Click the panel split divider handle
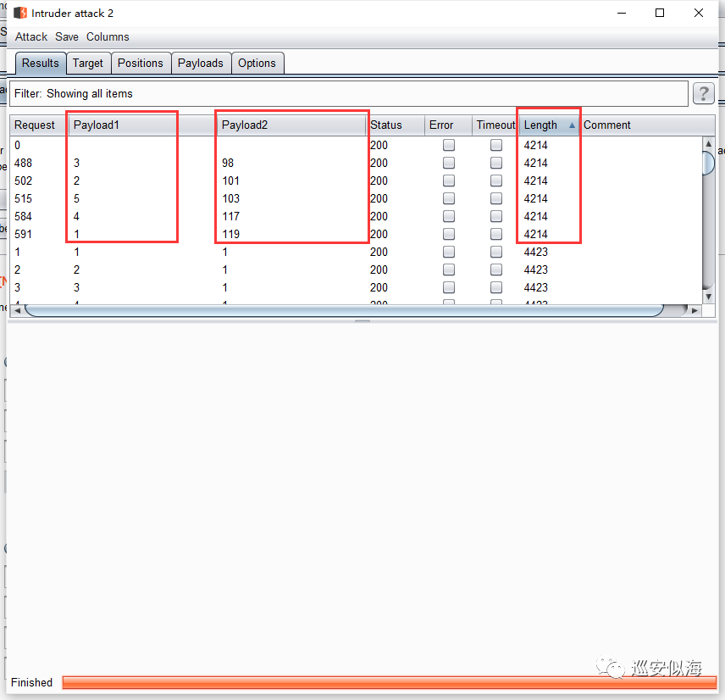 [362, 320]
